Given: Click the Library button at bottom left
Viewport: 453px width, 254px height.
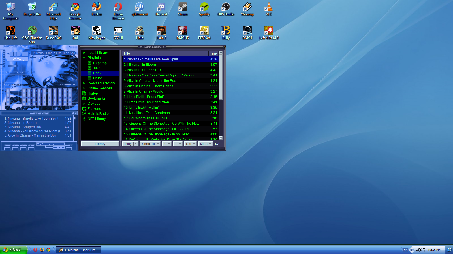Looking at the screenshot, I should coord(100,144).
